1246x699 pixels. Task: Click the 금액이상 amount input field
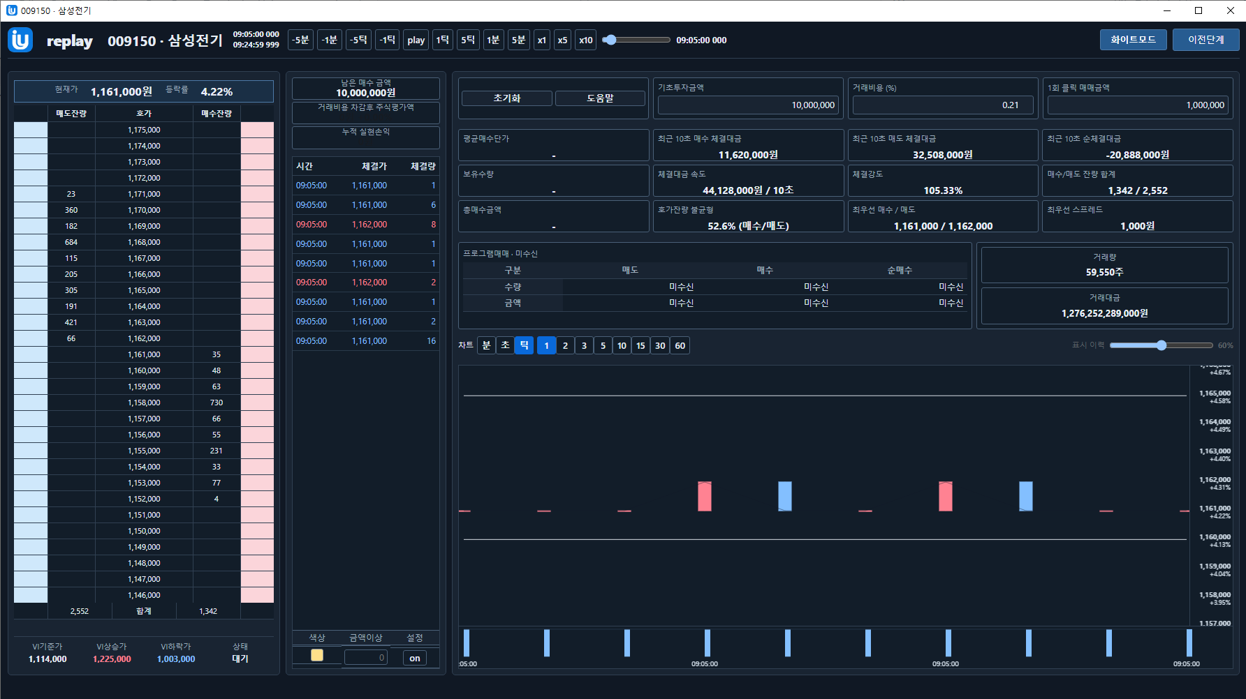(x=366, y=657)
